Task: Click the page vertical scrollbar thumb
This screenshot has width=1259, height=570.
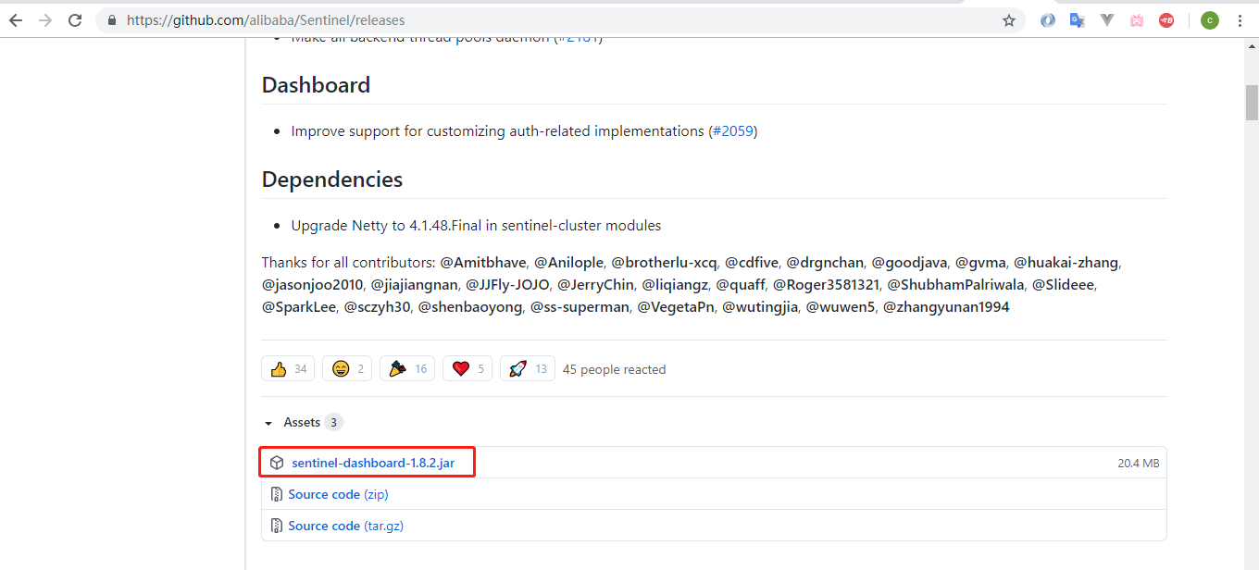Action: [x=1252, y=102]
